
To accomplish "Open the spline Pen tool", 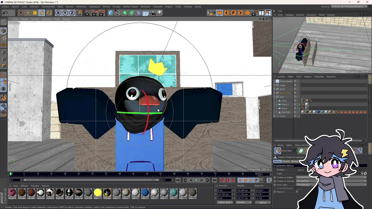I will (x=118, y=13).
